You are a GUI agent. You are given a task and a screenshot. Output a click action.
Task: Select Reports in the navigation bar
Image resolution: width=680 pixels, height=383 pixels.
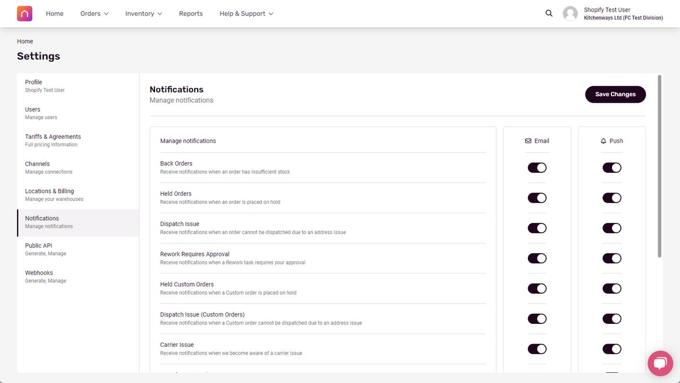(x=191, y=13)
